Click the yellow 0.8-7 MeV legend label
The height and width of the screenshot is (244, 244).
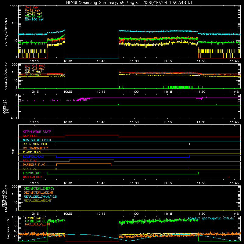(x=33, y=72)
